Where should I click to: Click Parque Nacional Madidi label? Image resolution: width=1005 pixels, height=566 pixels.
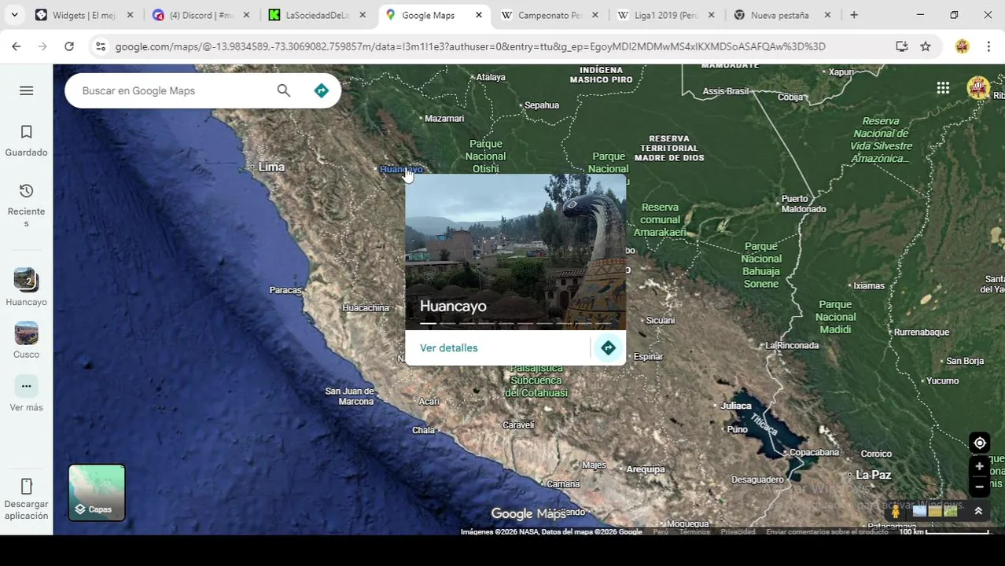point(835,317)
